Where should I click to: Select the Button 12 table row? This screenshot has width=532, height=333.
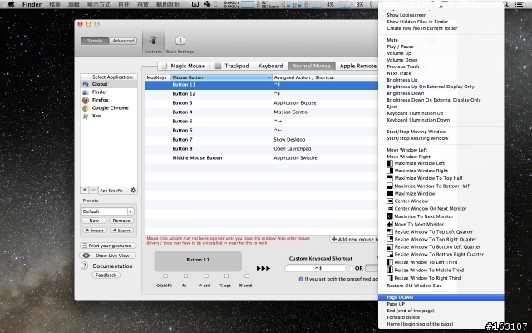point(262,94)
